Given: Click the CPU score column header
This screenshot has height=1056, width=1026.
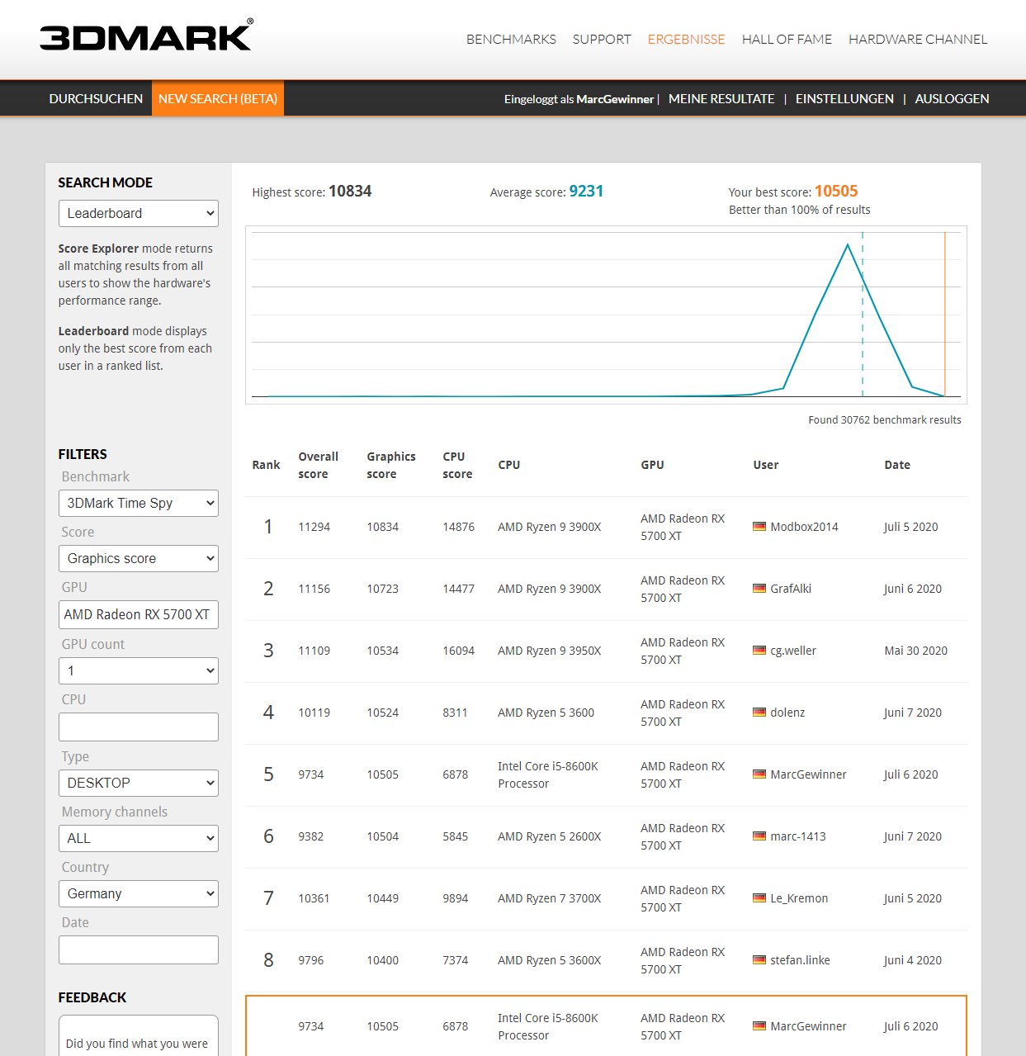Looking at the screenshot, I should (x=457, y=465).
